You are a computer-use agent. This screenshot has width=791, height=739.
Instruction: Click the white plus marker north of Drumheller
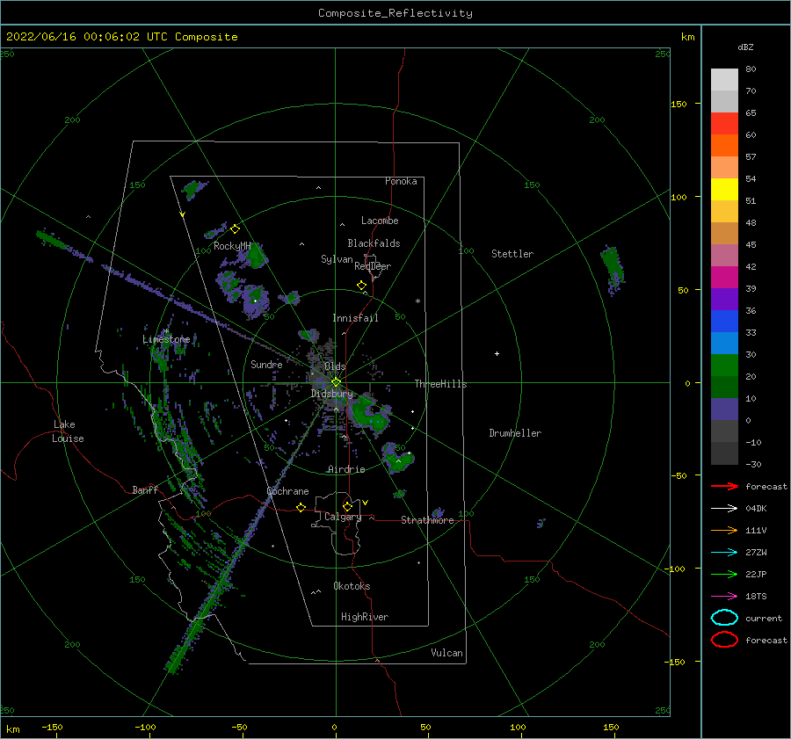click(x=497, y=353)
